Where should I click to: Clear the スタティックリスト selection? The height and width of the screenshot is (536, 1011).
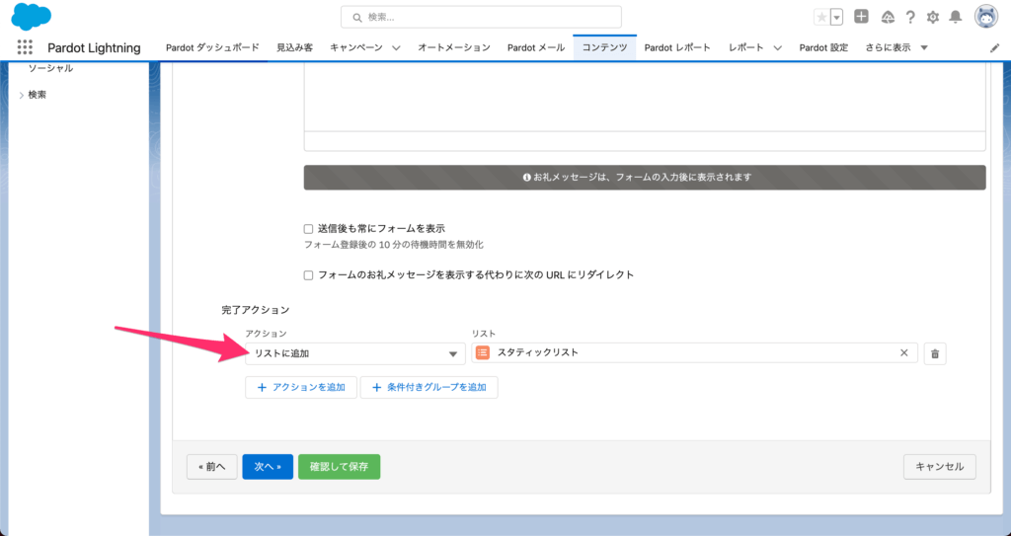click(904, 352)
